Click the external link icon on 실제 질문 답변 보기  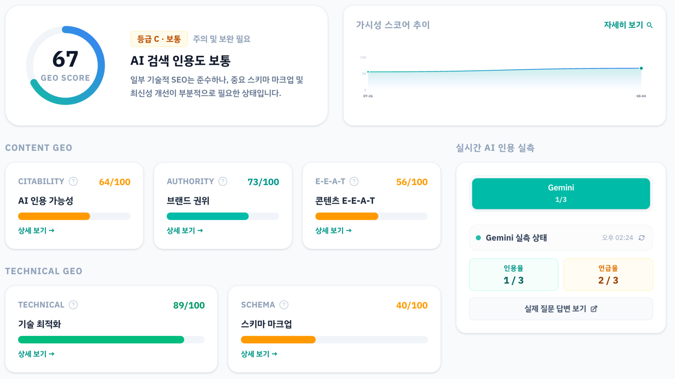pyautogui.click(x=594, y=309)
